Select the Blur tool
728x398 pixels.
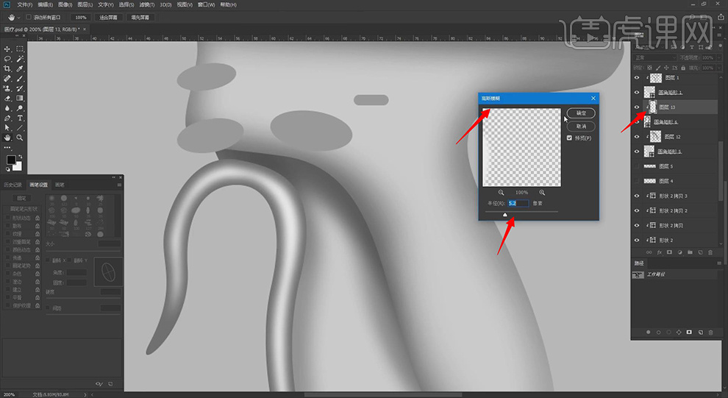[x=7, y=108]
